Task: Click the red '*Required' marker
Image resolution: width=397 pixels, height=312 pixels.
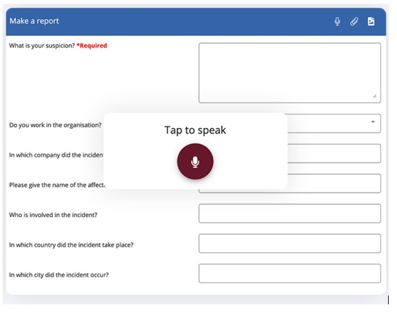Action: [92, 46]
